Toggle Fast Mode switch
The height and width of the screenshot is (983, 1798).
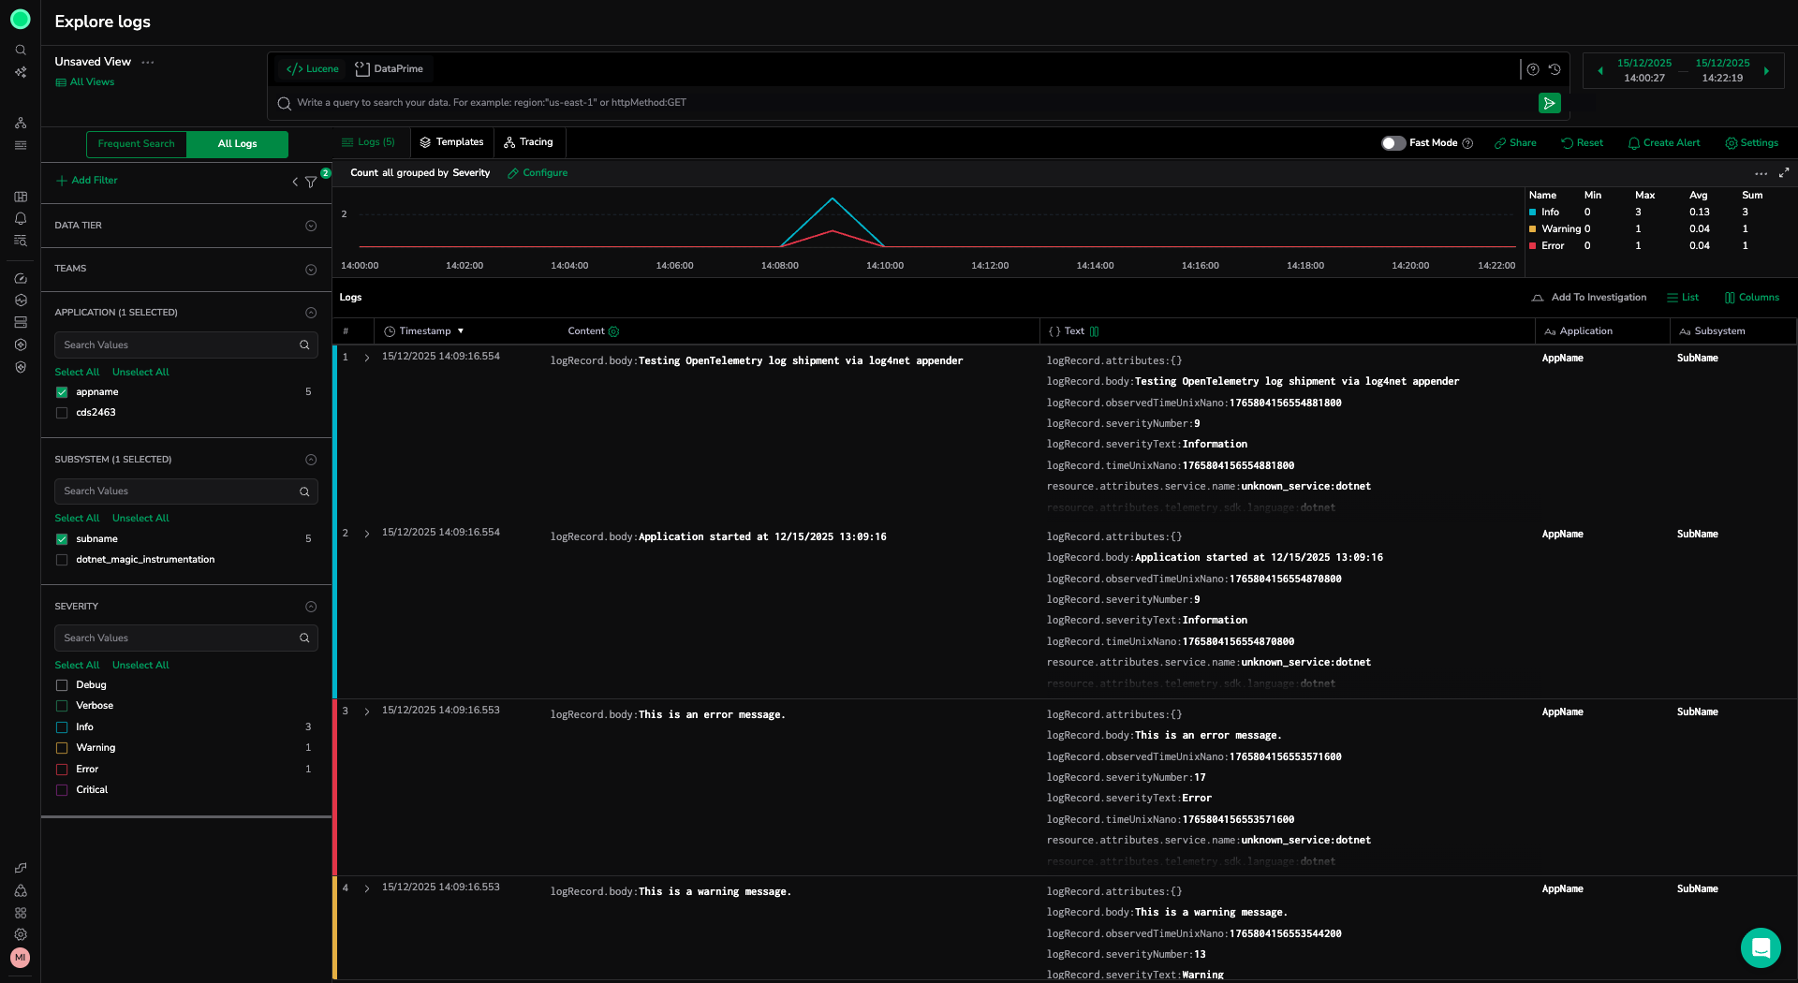click(1393, 143)
